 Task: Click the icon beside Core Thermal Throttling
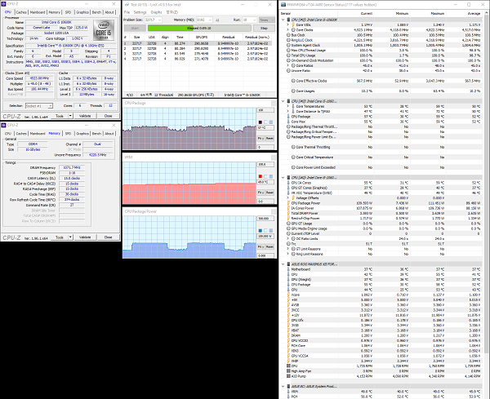pos(293,147)
